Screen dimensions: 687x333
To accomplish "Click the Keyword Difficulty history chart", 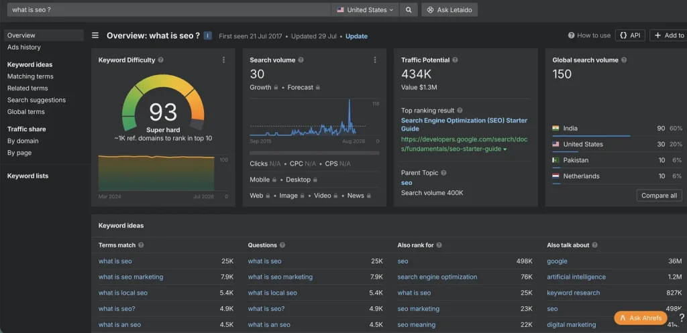I will (x=156, y=173).
